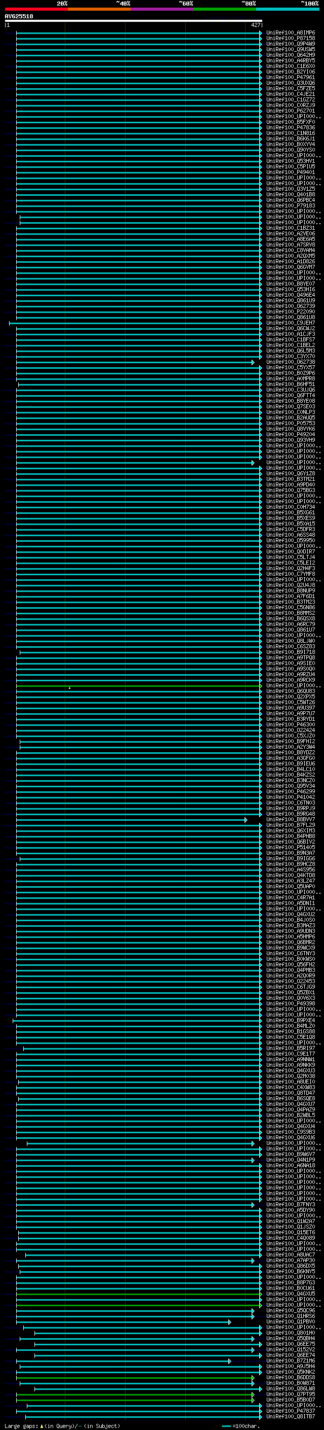324x1430 pixels.
Task: Click the cyan ~100% identity legend segment
Action: point(288,9)
